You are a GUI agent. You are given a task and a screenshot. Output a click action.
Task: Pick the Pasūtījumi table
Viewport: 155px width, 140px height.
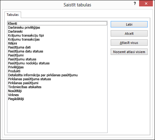57,55
